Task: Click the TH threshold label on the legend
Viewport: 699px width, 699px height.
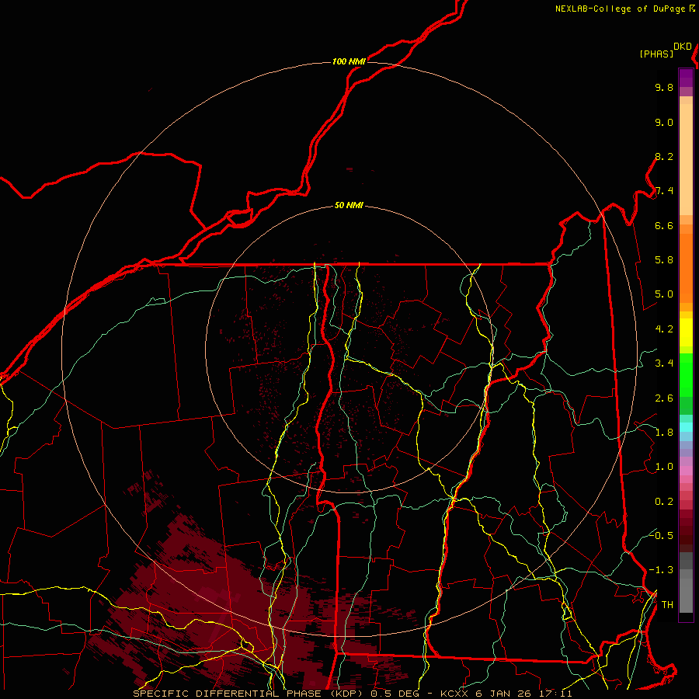Action: tap(667, 605)
